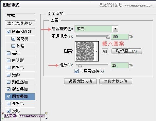Enable 描边 checkbox
The image size is (156, 121).
[x=9, y=53]
